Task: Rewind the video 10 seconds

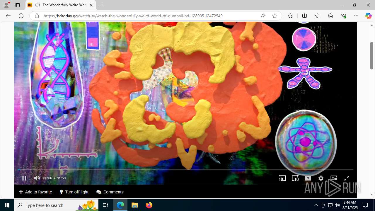Action: pos(282,178)
